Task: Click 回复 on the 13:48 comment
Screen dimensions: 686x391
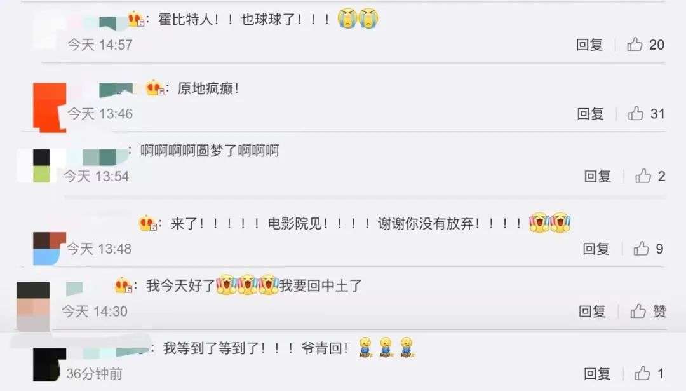Action: (x=596, y=249)
